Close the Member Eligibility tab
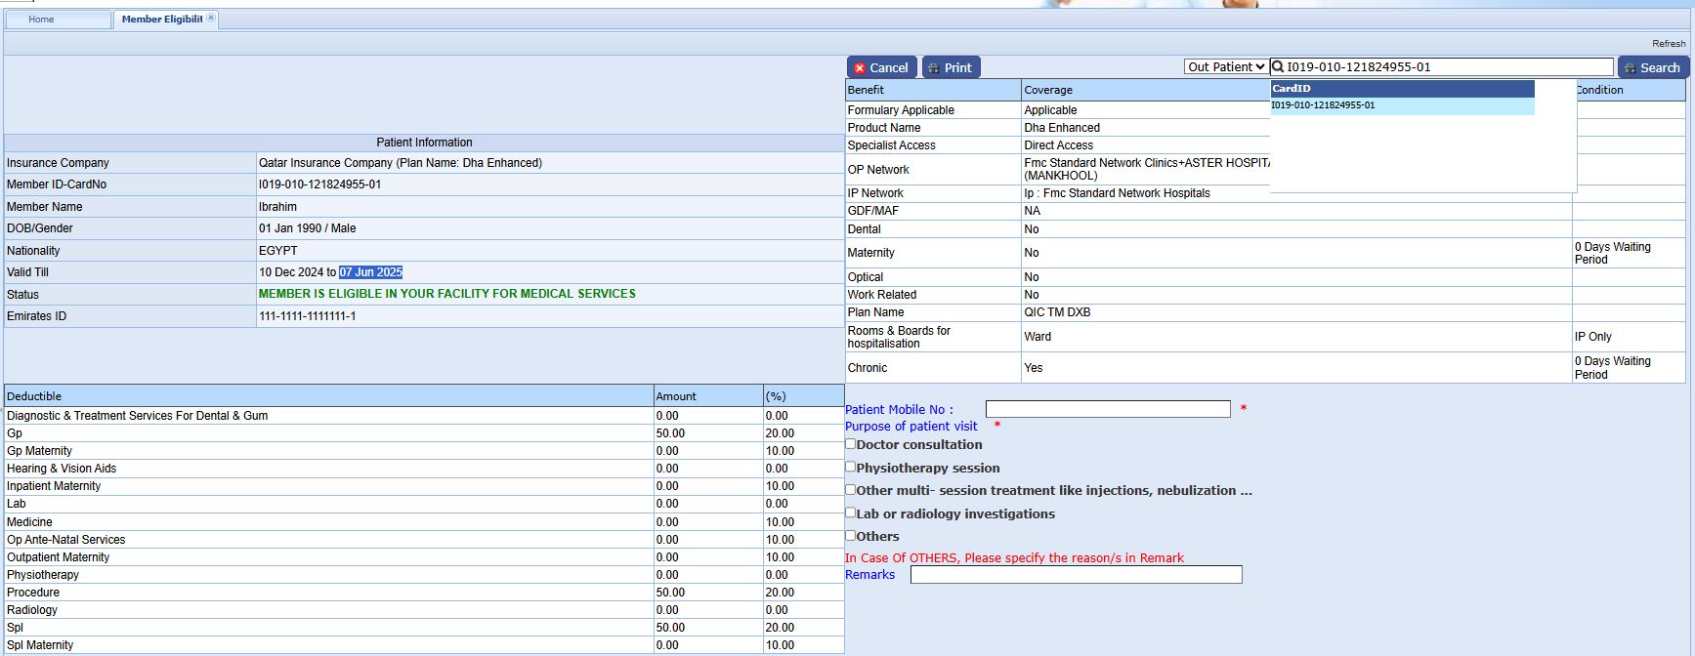Image resolution: width=1695 pixels, height=656 pixels. pyautogui.click(x=211, y=18)
